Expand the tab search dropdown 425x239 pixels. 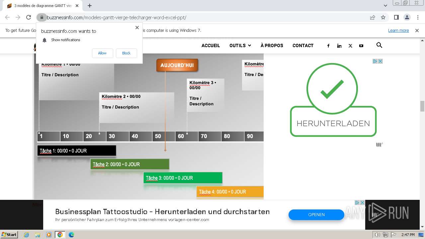pos(385,6)
